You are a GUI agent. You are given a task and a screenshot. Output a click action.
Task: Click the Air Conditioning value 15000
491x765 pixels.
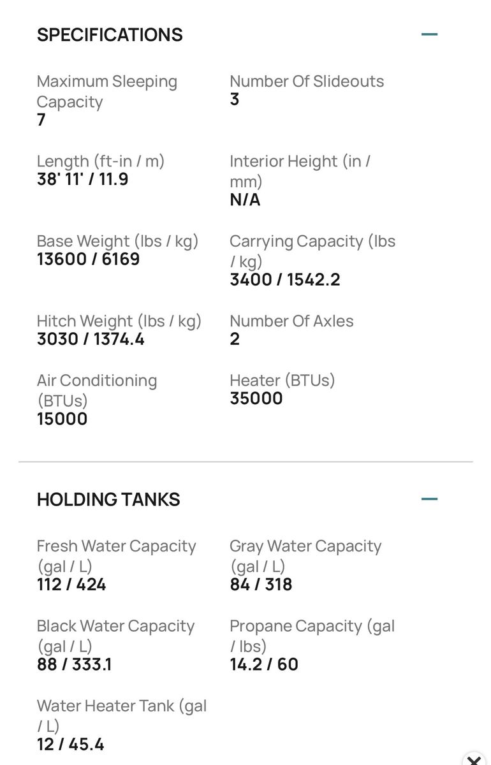(62, 419)
